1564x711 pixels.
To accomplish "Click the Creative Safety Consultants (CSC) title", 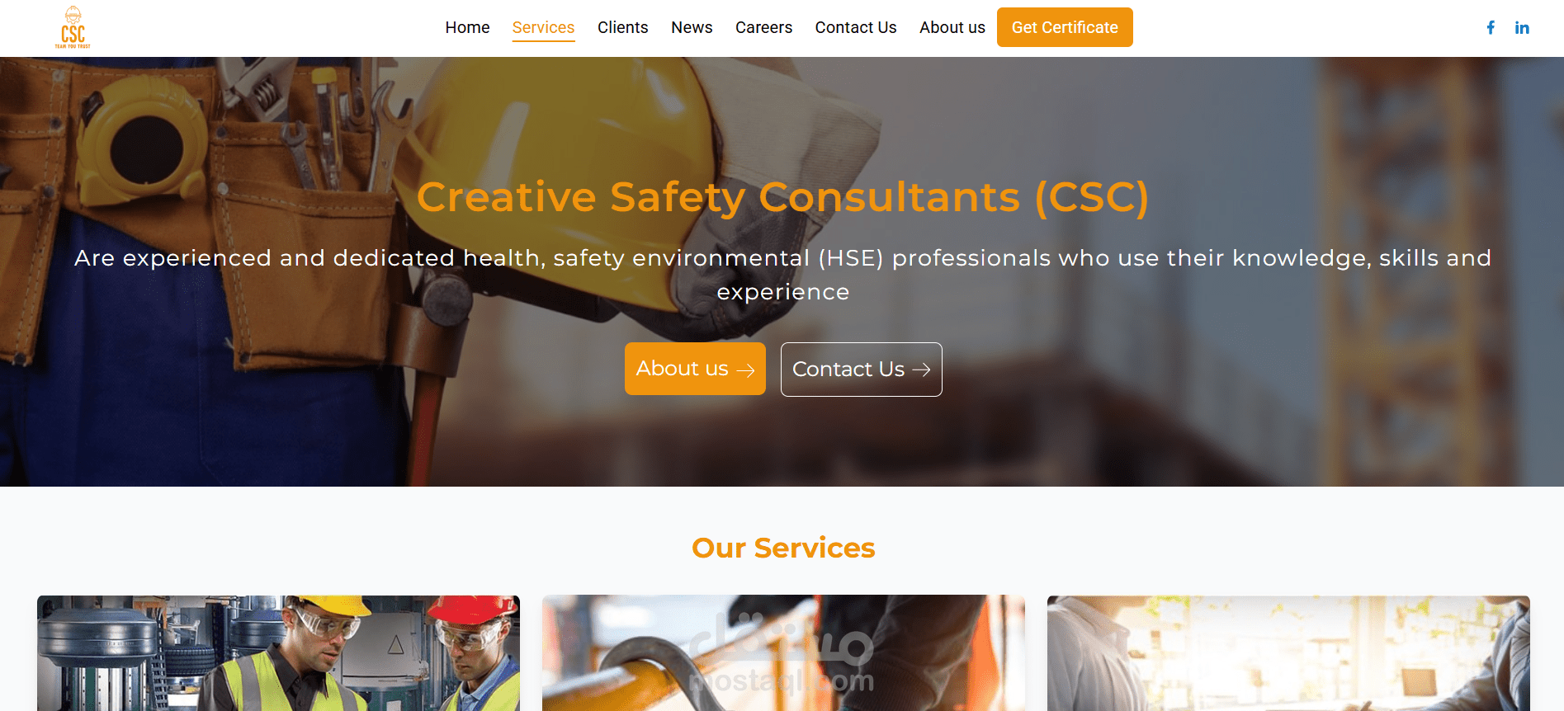I will pyautogui.click(x=782, y=197).
